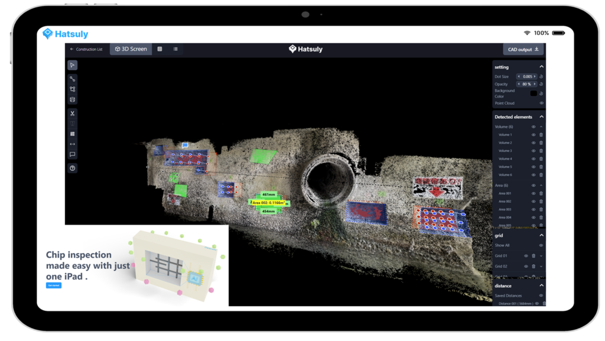Expand Grid 01 details chevron
The height and width of the screenshot is (341, 605).
[x=541, y=256]
